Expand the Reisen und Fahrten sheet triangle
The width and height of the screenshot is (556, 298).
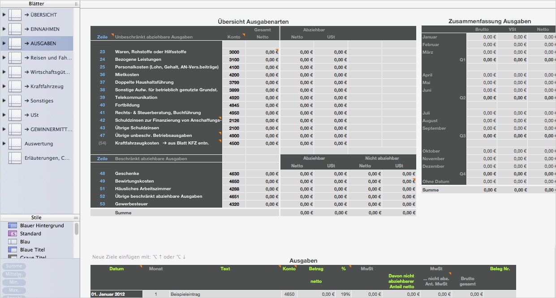(4, 58)
